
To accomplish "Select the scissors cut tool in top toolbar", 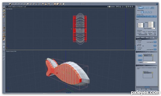I will pyautogui.click(x=19, y=4).
